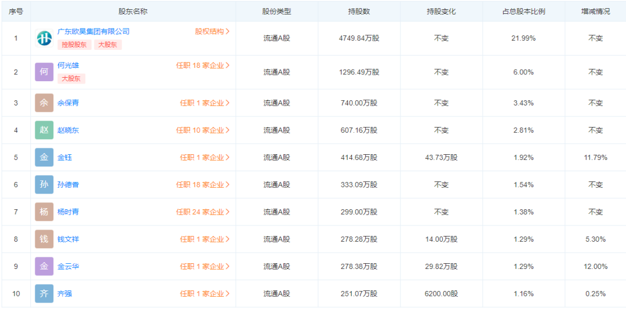Select the 333.09万股 holdings cell

coord(359,185)
